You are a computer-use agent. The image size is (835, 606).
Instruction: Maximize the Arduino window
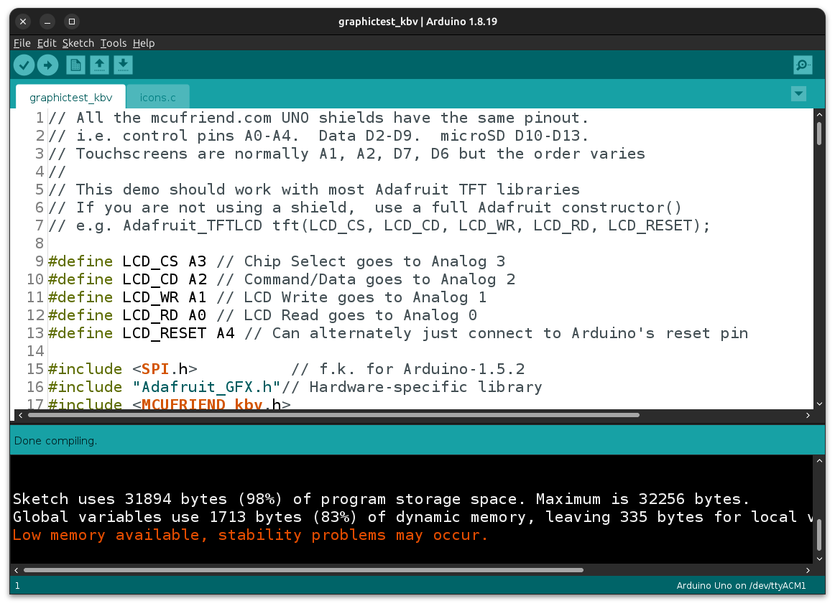[72, 22]
